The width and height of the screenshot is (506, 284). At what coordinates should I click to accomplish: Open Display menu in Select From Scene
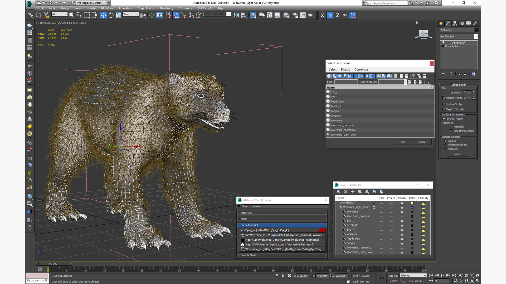click(345, 70)
